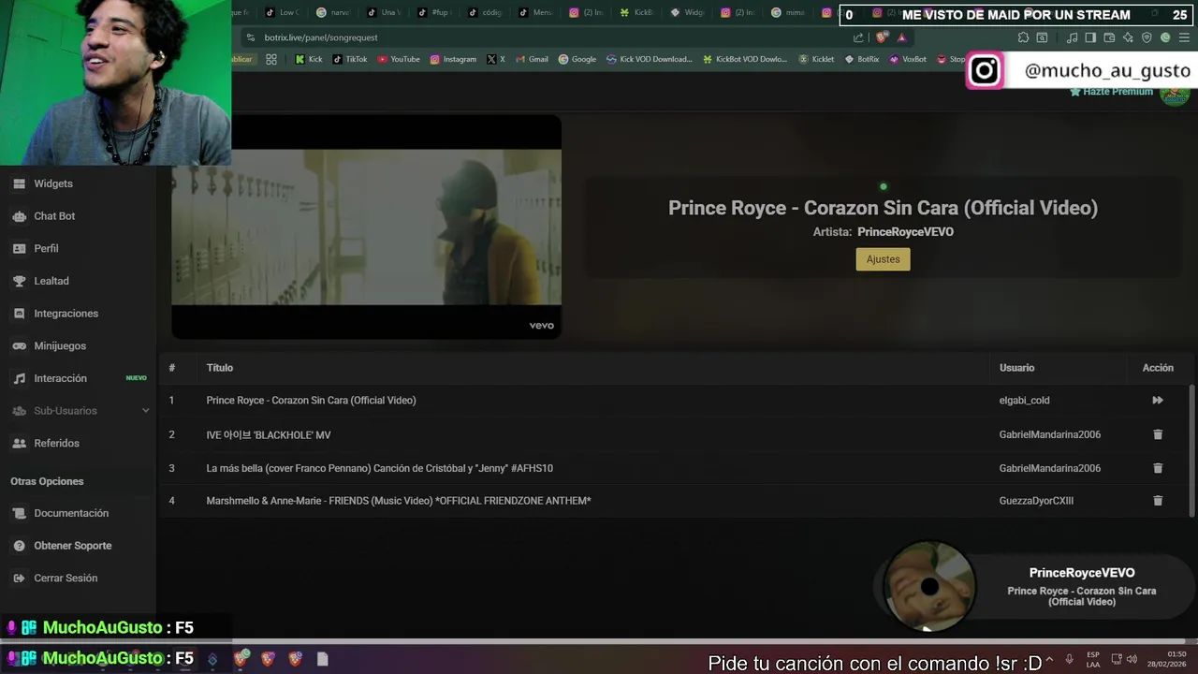Click the Hazte Premium link
The image size is (1198, 674).
tap(1111, 92)
